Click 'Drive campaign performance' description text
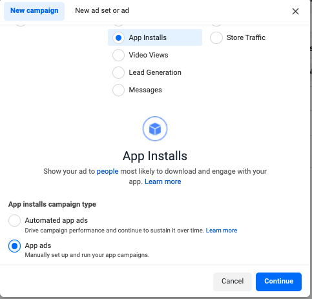The height and width of the screenshot is (299, 312). pos(114,231)
